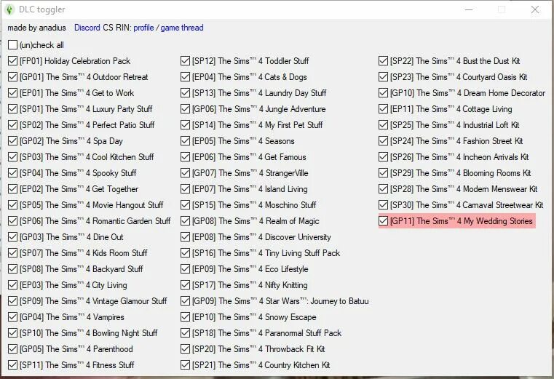This screenshot has width=554, height=379.
Task: Open the game thread link
Action: coord(181,28)
